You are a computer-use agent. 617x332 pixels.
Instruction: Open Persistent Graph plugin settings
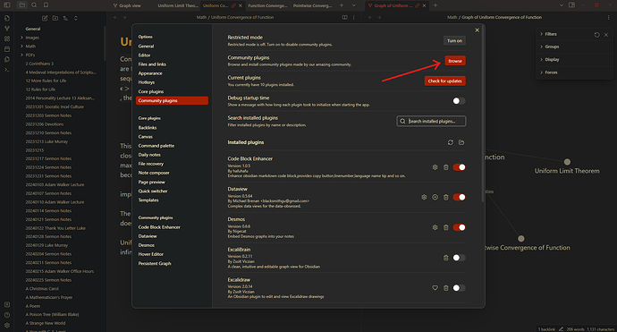point(154,263)
